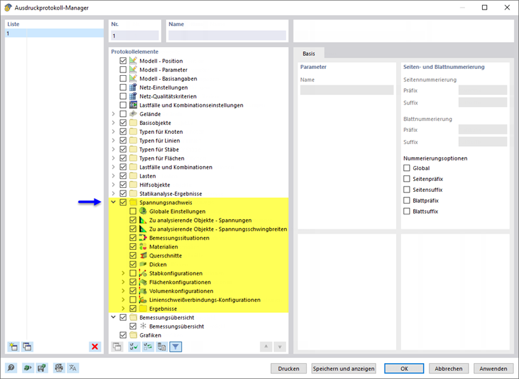Click the green arrow icon in bottom toolbar
This screenshot has height=379, width=519.
tap(27, 368)
